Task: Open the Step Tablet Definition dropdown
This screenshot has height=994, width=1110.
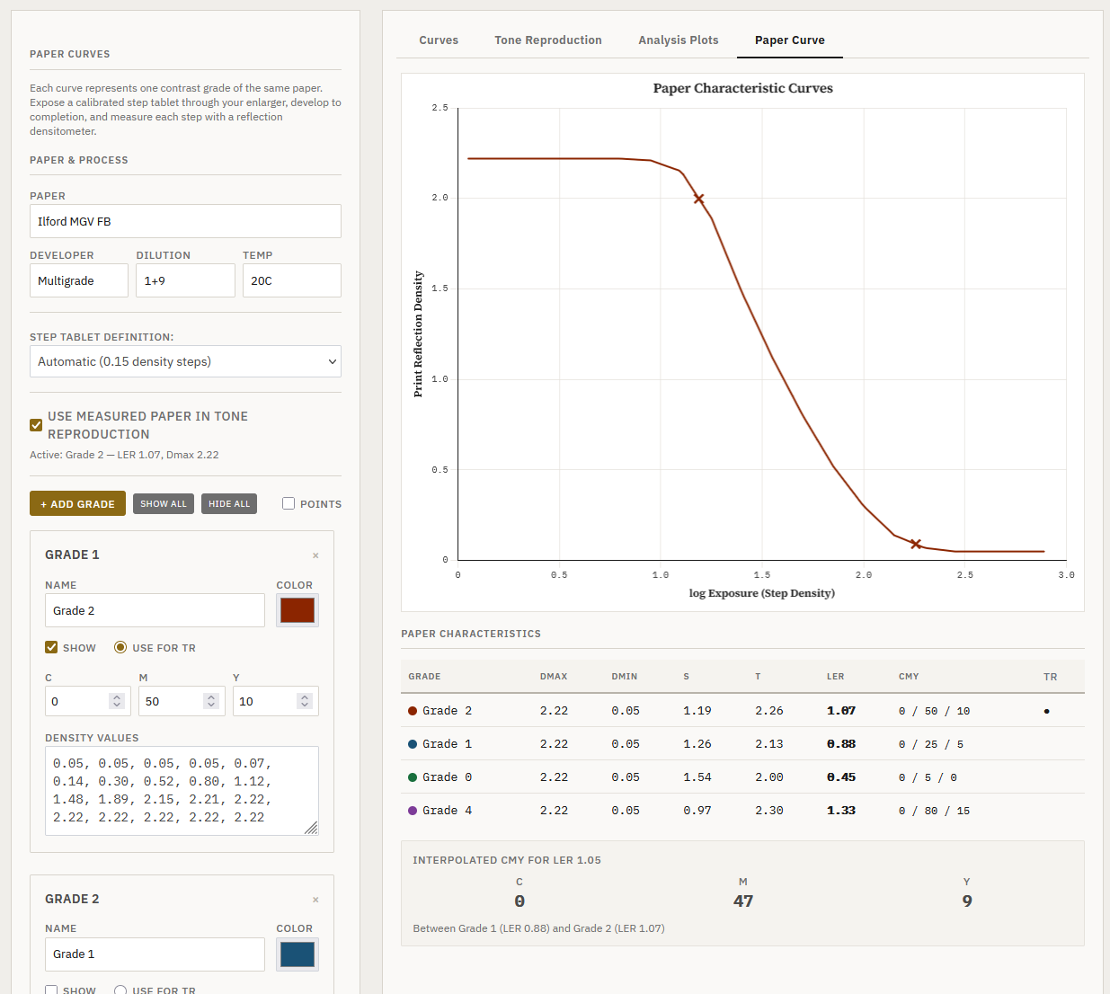Action: 185,361
